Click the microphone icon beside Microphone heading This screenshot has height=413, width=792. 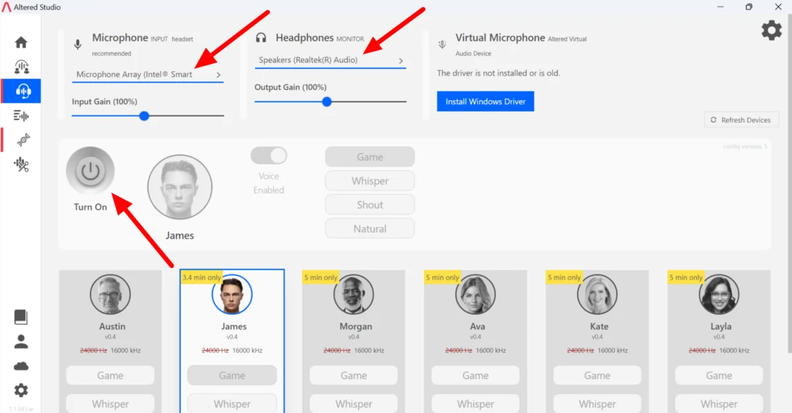coord(78,45)
